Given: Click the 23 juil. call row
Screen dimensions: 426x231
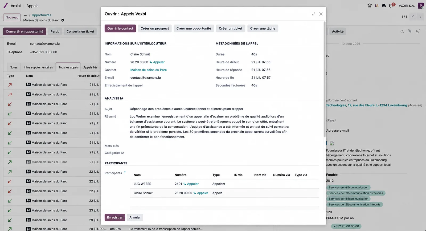Looking at the screenshot, I should (52, 210).
